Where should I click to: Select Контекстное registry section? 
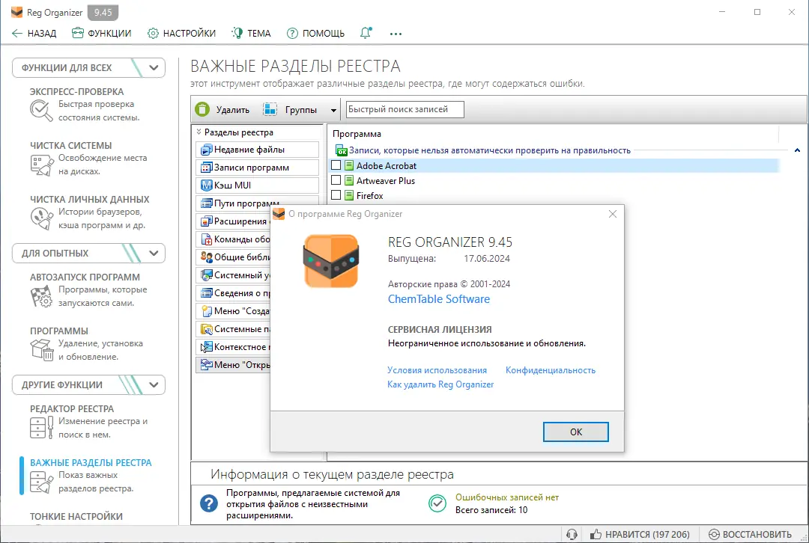(x=233, y=347)
